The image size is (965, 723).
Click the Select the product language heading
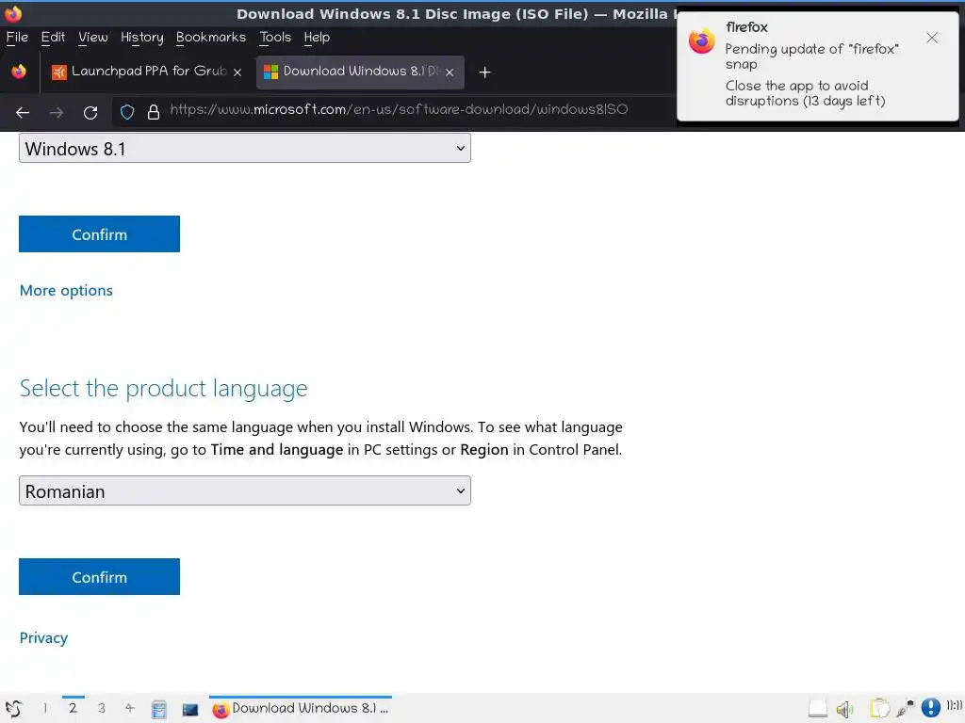(163, 389)
